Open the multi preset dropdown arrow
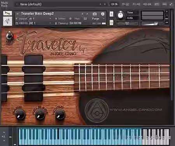 pyautogui.click(x=17, y=4)
